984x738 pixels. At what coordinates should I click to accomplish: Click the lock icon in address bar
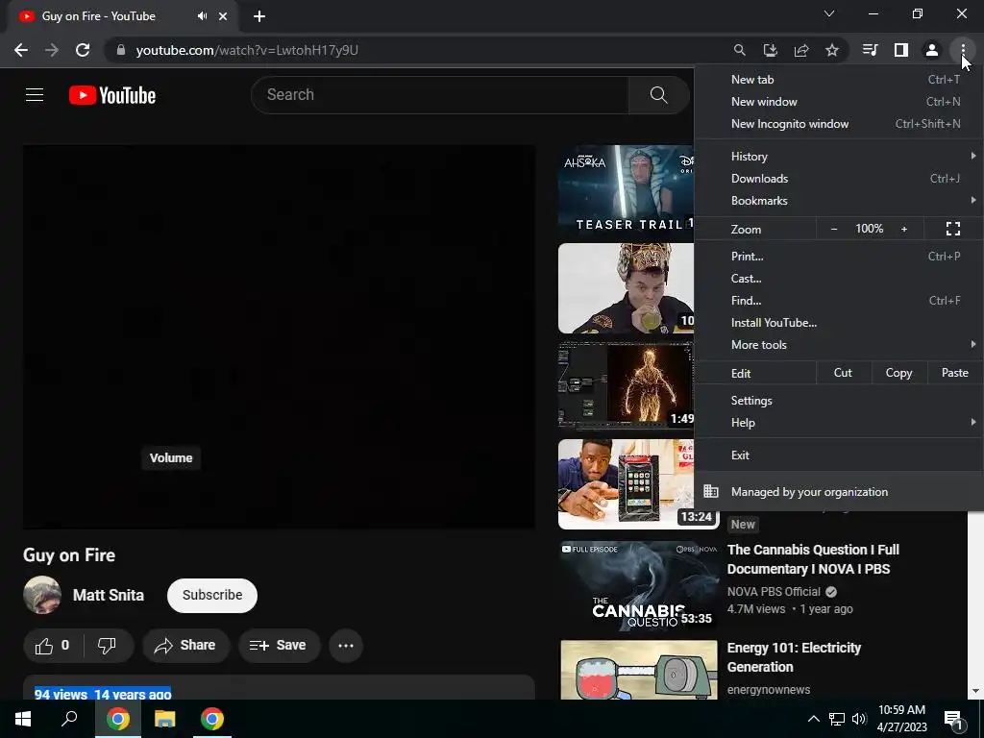(120, 50)
